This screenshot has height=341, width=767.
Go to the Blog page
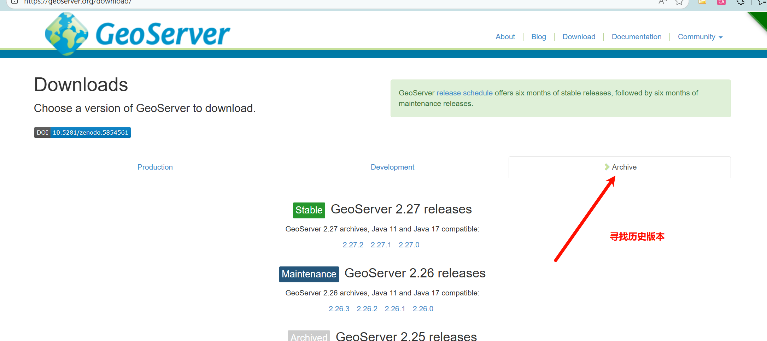point(539,37)
